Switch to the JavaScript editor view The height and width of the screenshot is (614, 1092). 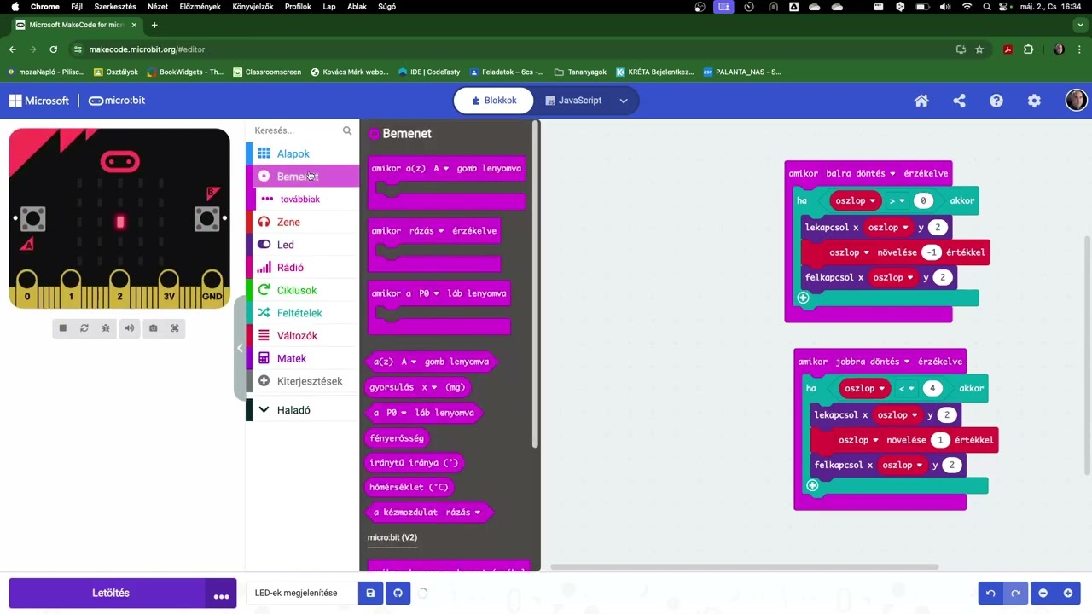tap(572, 101)
